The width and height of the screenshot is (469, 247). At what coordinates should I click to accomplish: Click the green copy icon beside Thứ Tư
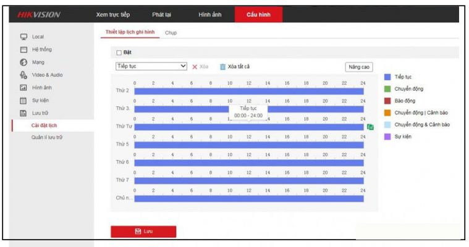pos(370,127)
